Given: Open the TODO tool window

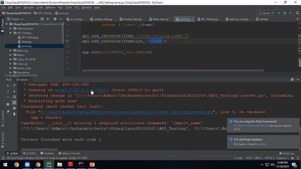Looking at the screenshot, I should point(29,154).
